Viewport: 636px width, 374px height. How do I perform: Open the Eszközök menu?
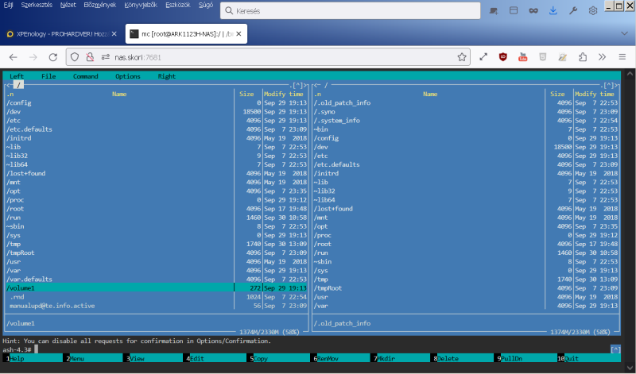pos(177,6)
